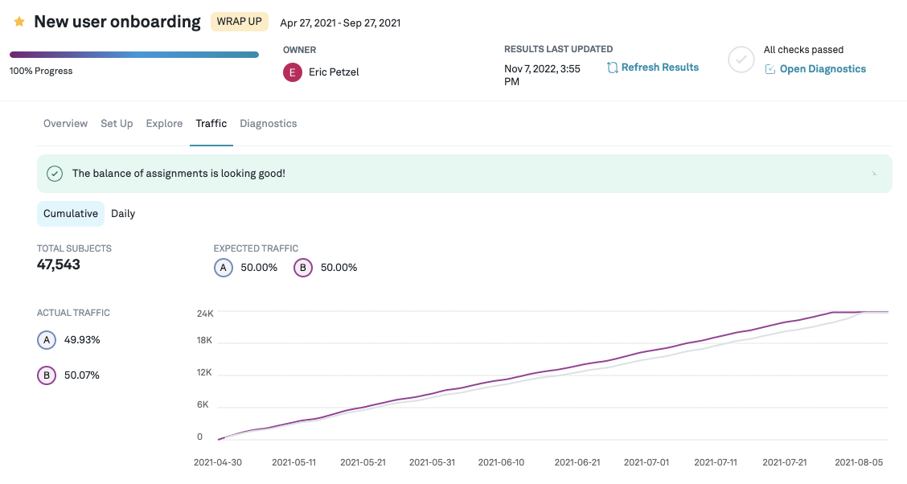Go to the Set Up tab

[x=117, y=124]
